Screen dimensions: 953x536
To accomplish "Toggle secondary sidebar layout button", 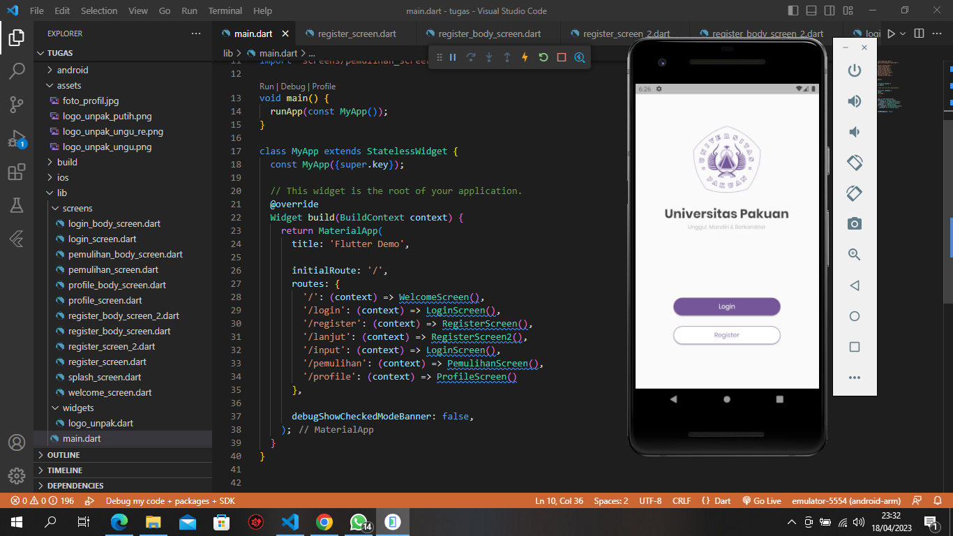I will [x=830, y=10].
